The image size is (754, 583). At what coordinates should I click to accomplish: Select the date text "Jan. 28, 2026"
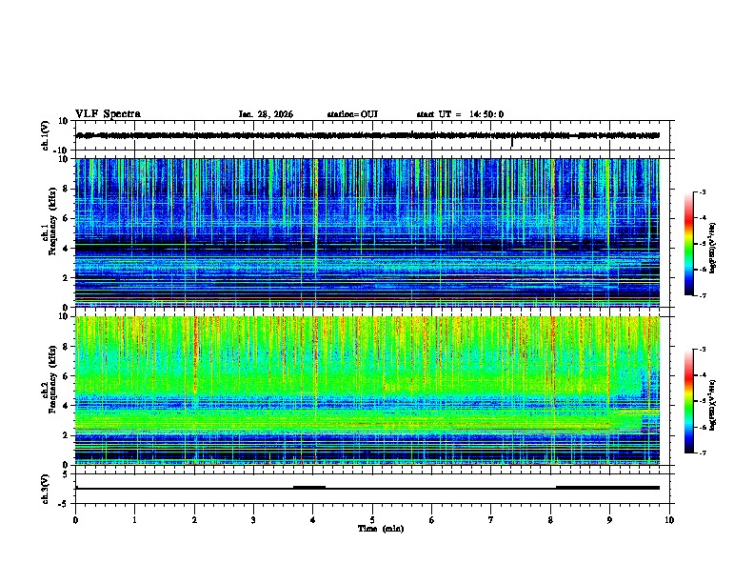click(266, 114)
